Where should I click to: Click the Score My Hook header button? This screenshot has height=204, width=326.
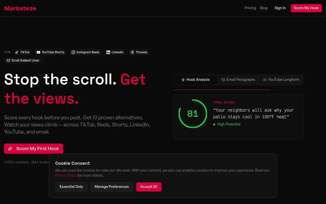coord(306,8)
